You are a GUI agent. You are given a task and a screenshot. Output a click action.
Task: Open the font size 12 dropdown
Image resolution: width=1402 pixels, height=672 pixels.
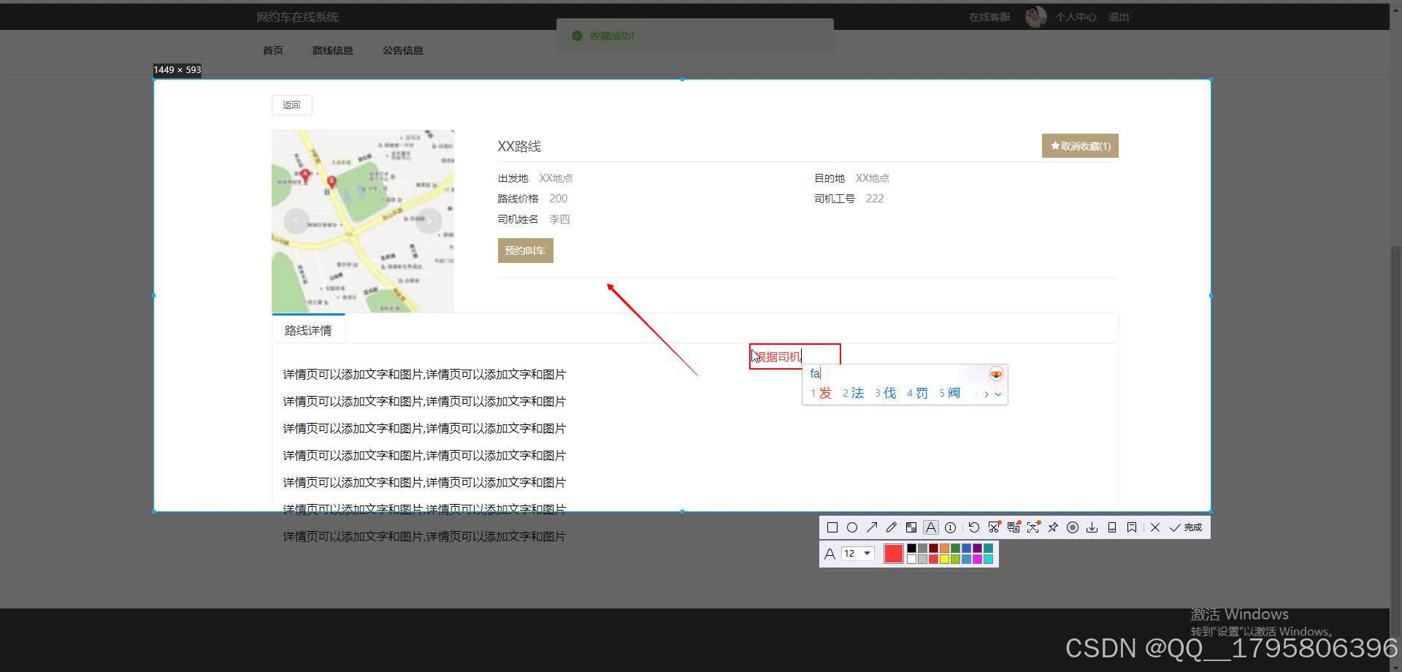[858, 554]
